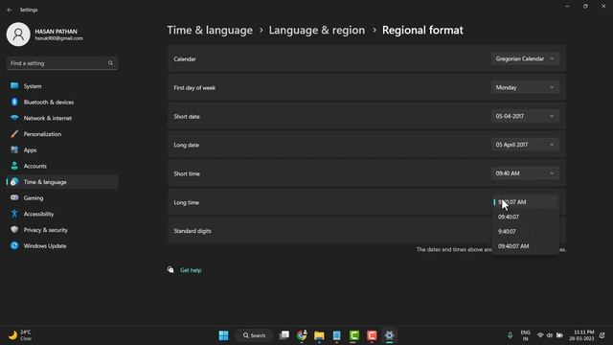Open the Windows Start menu
Viewport: 613px width, 345px height.
223,335
